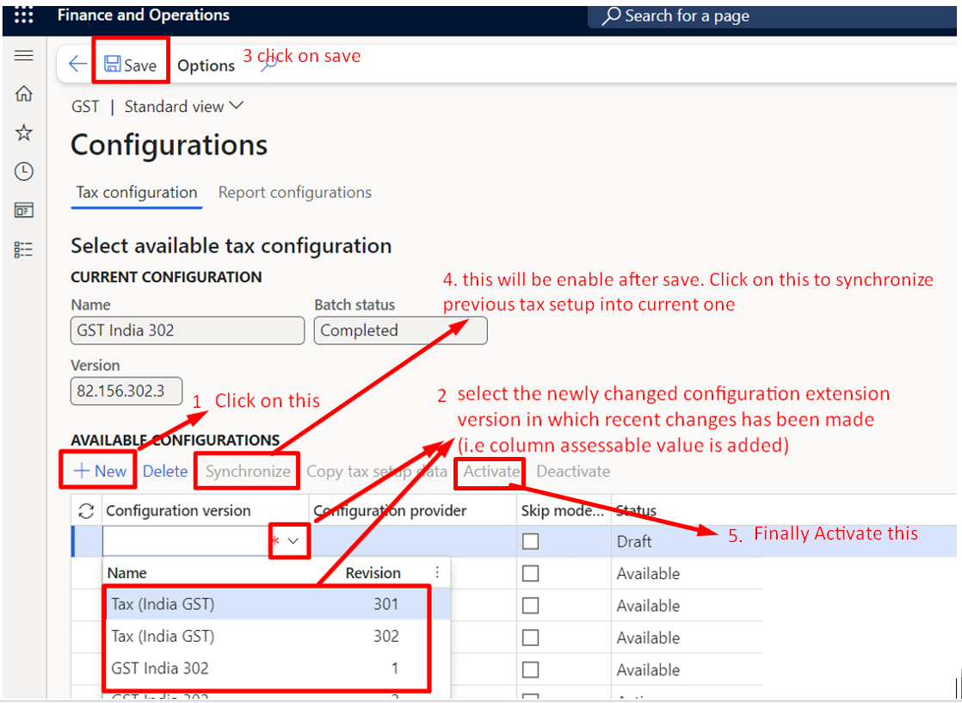Image resolution: width=962 pixels, height=703 pixels.
Task: Click the Name field GST India 302
Action: pos(188,330)
